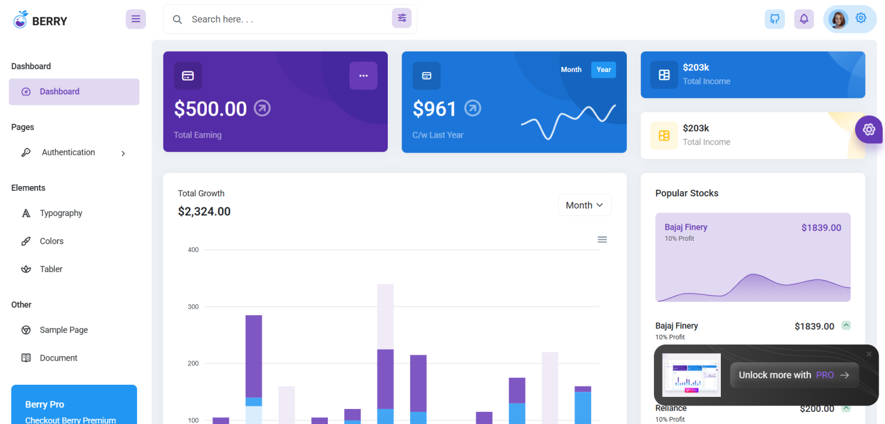This screenshot has height=424, width=885.
Task: Select Year on the C/w Last Year card
Action: (x=603, y=69)
